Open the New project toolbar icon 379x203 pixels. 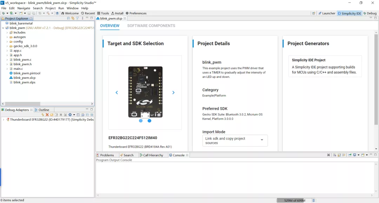[21, 13]
